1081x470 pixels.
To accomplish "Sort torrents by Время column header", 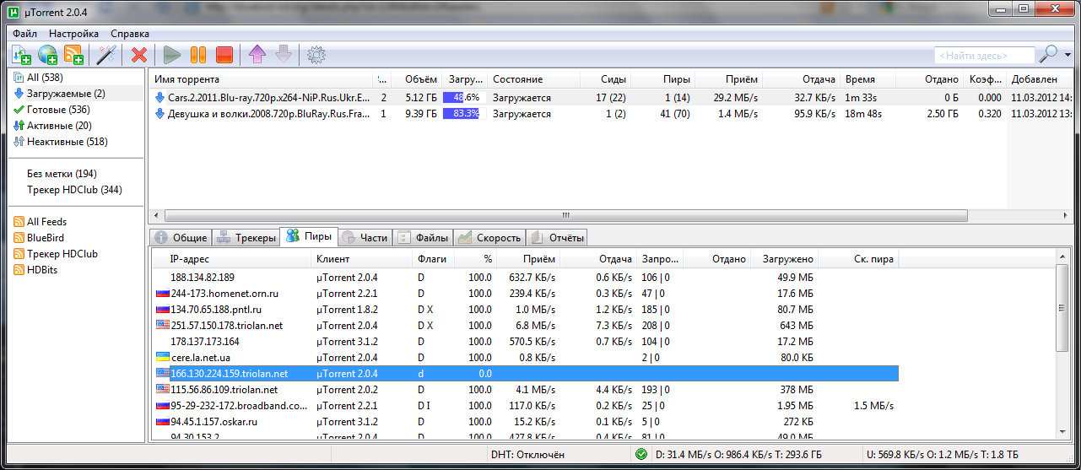I will [x=868, y=79].
